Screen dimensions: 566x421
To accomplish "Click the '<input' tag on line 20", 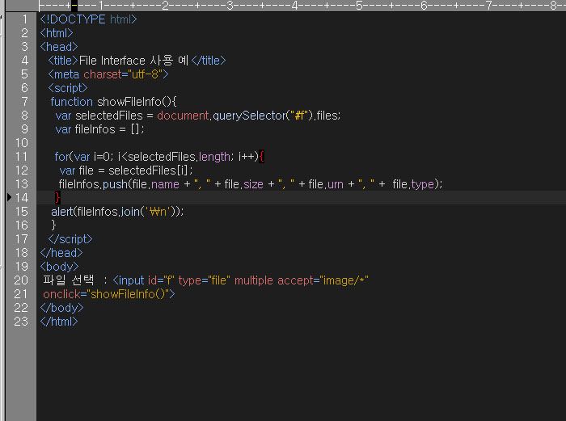I will (x=129, y=280).
